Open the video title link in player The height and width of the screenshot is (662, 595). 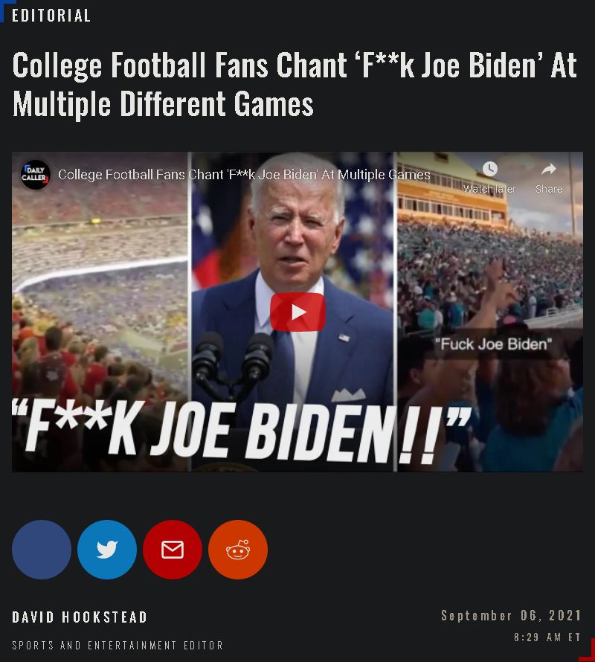244,174
